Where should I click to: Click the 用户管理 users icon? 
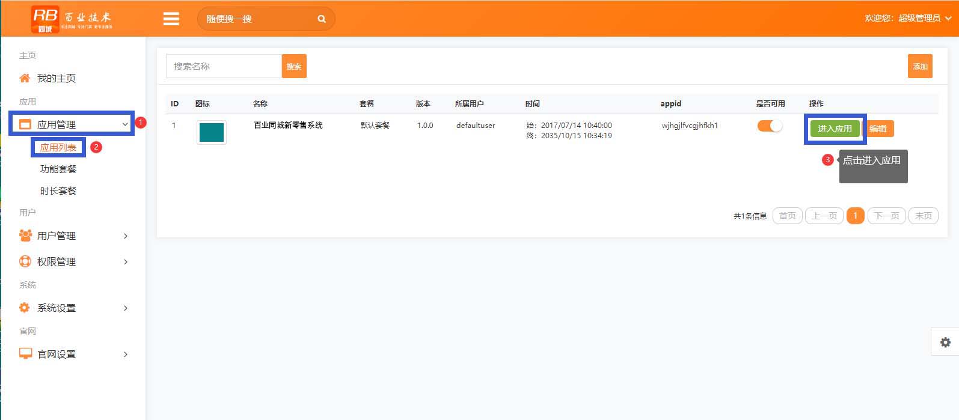point(25,236)
